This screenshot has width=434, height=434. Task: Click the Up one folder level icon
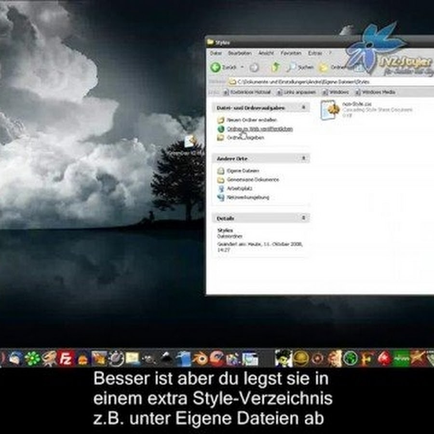point(275,68)
